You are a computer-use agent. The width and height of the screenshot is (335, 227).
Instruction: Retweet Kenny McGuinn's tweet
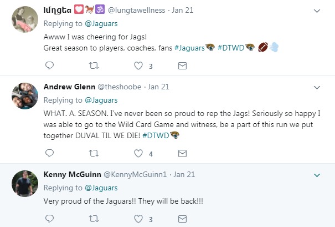pos(94,219)
